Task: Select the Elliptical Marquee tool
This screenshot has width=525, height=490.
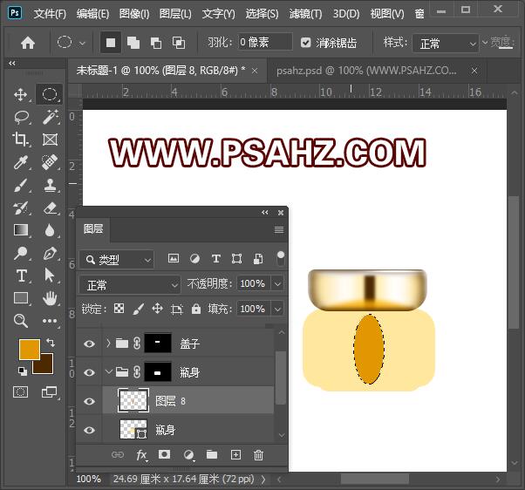Action: pyautogui.click(x=50, y=95)
